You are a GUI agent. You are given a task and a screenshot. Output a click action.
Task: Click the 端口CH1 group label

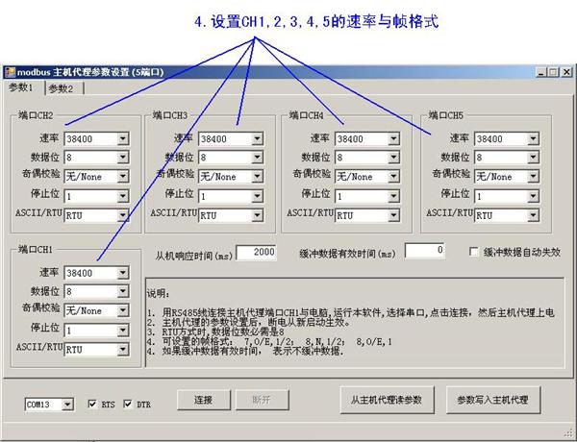tap(36, 250)
